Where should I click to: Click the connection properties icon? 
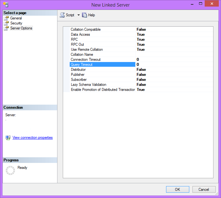8,138
